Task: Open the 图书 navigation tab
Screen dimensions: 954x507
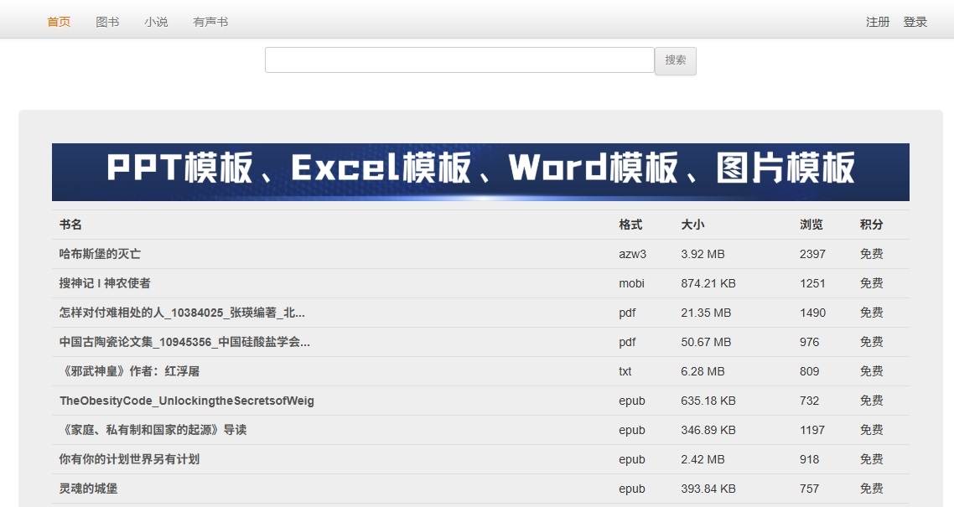Action: coord(107,22)
